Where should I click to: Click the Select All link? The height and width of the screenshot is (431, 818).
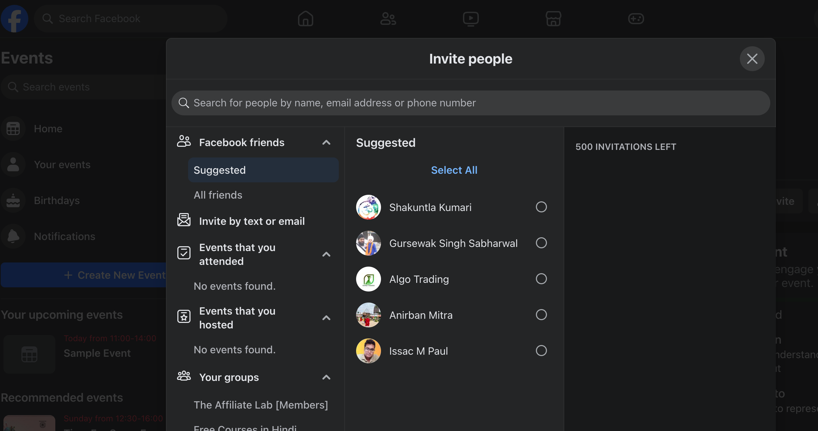click(454, 170)
